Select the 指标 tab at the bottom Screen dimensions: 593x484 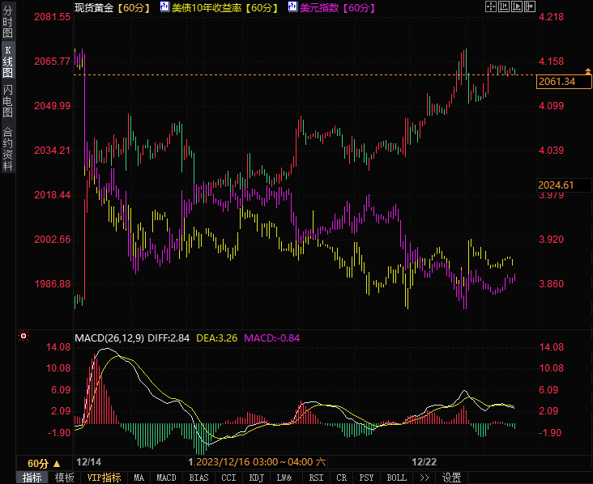(32, 478)
